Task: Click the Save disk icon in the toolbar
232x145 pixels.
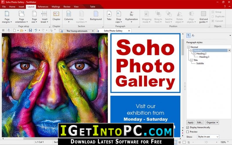Action: click(x=30, y=30)
